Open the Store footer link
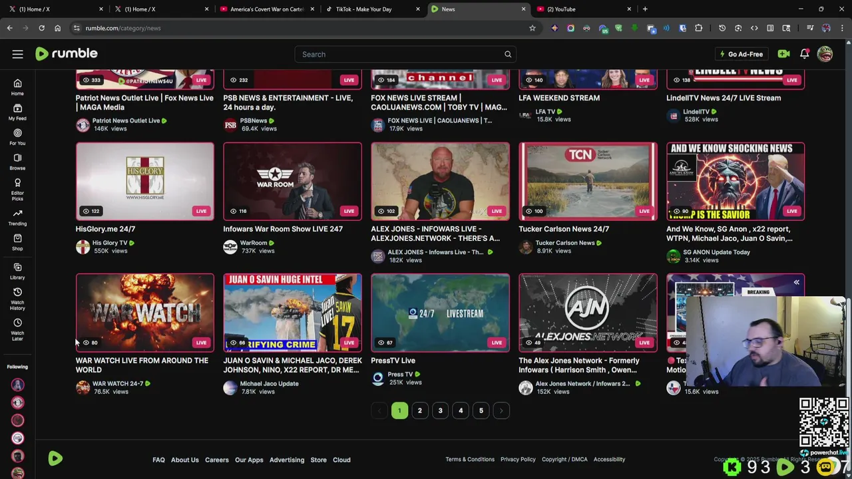Image resolution: width=852 pixels, height=479 pixels. (x=318, y=460)
